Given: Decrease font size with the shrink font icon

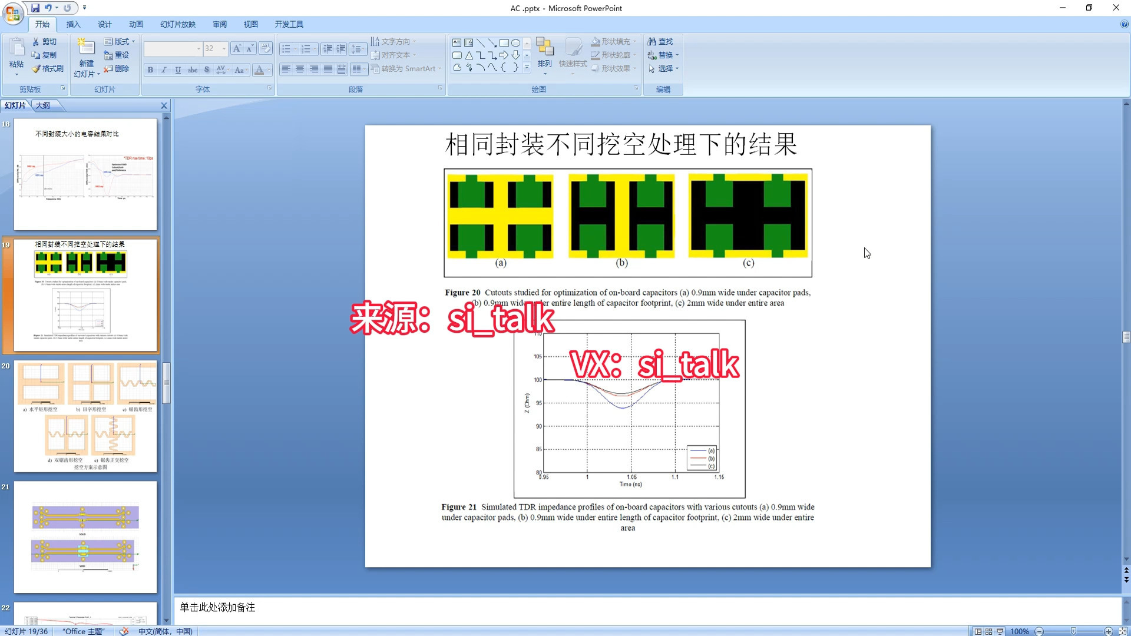Looking at the screenshot, I should tap(250, 48).
